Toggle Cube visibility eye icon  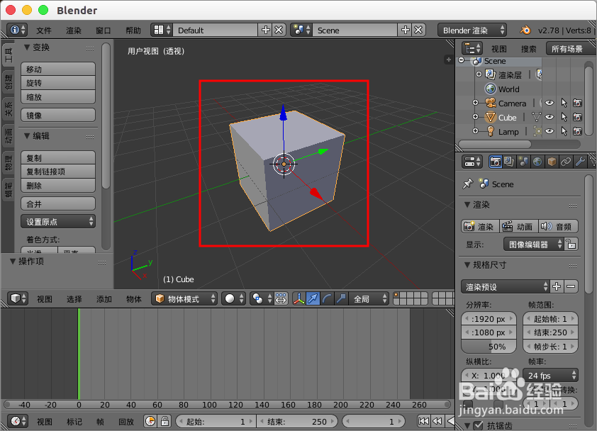pyautogui.click(x=549, y=117)
